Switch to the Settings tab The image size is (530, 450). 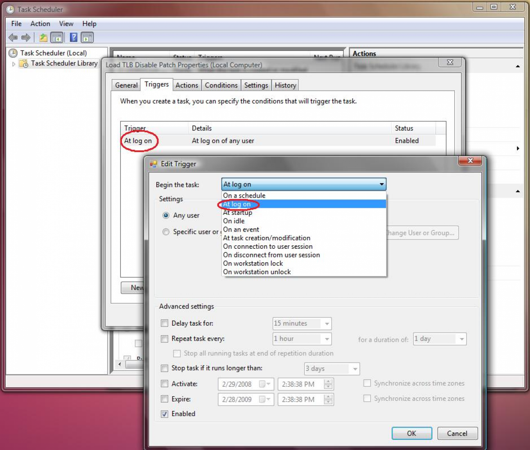click(256, 85)
